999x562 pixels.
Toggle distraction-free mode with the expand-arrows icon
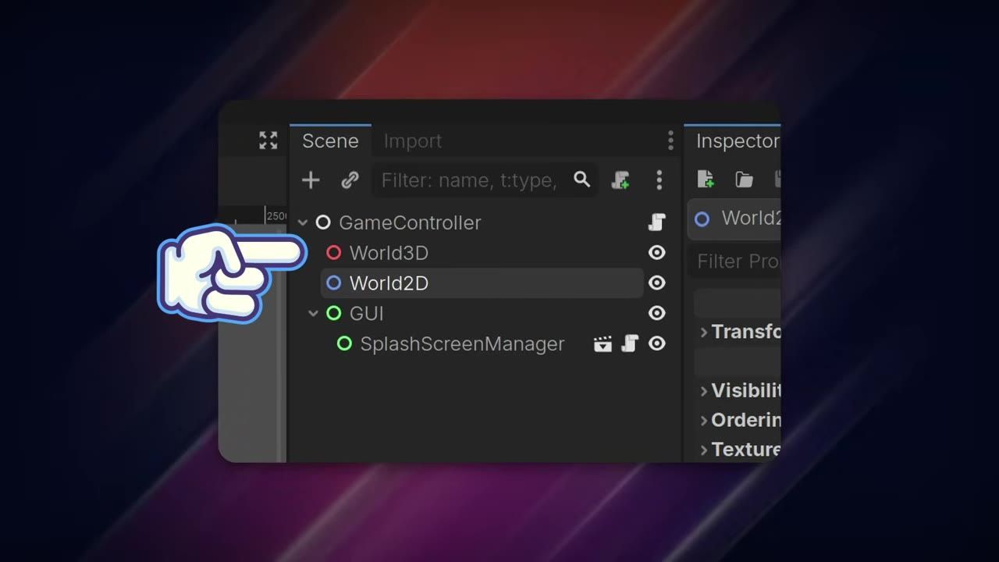pos(268,140)
